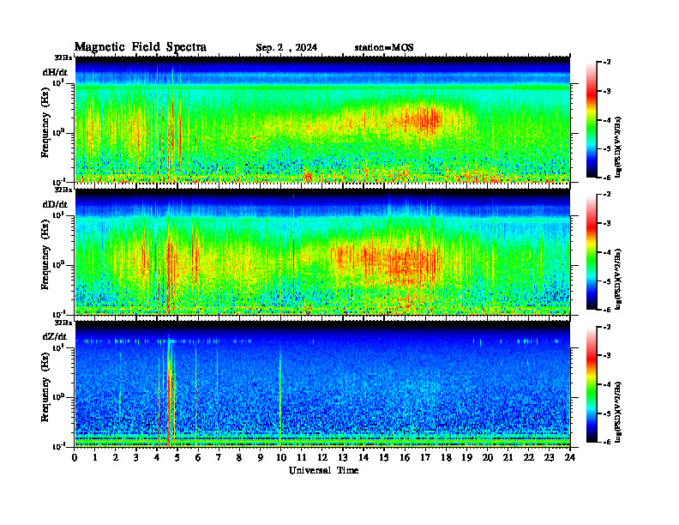
Task: Click the dH/dt panel color scale bar
Action: 592,119
